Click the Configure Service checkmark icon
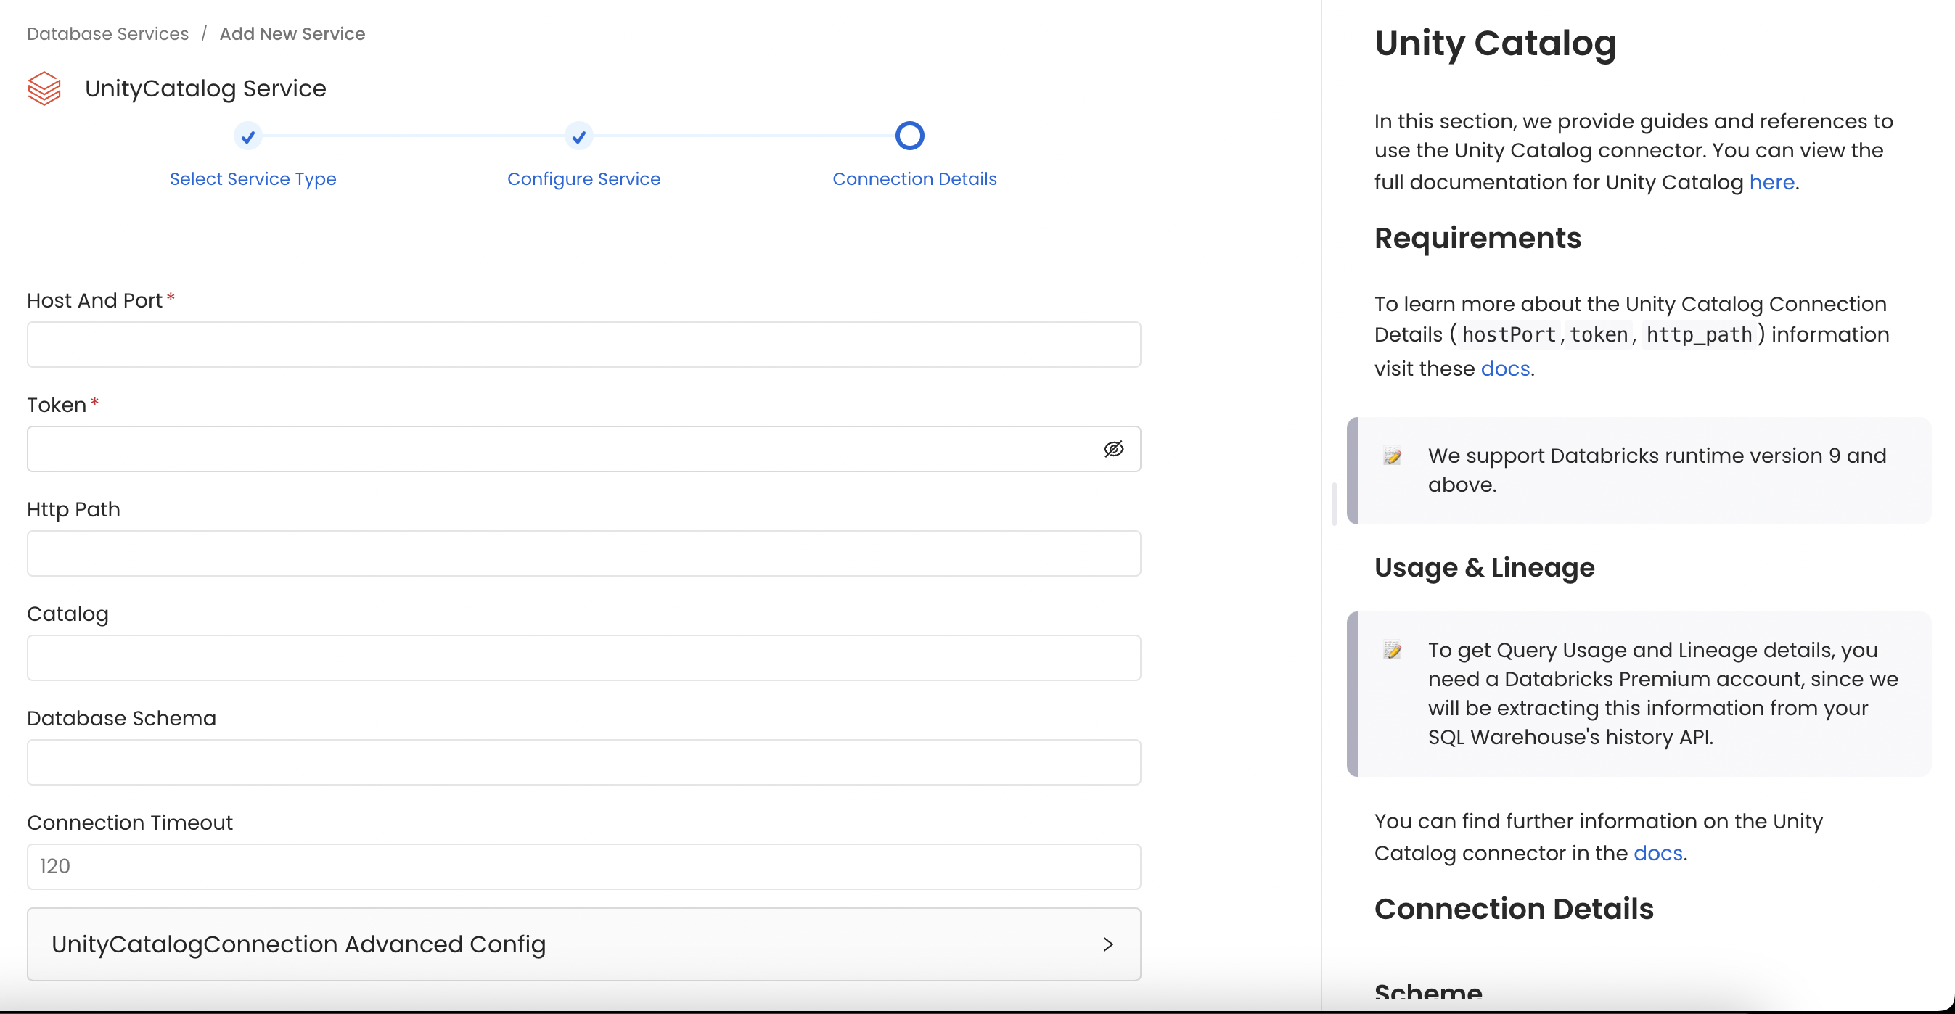1955x1014 pixels. [x=578, y=137]
